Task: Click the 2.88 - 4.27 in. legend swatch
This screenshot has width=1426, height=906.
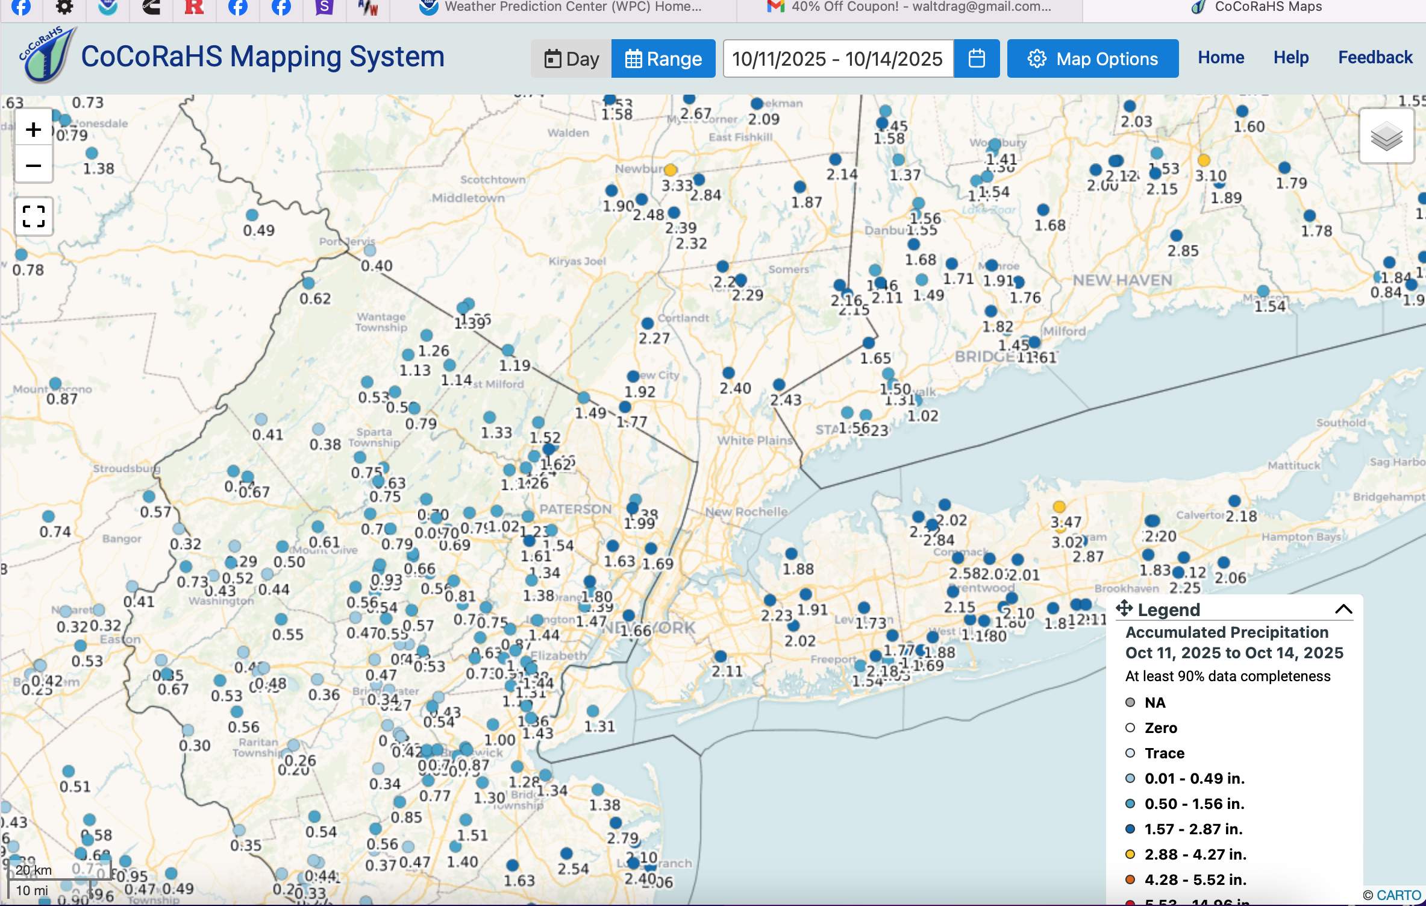Action: click(1130, 854)
